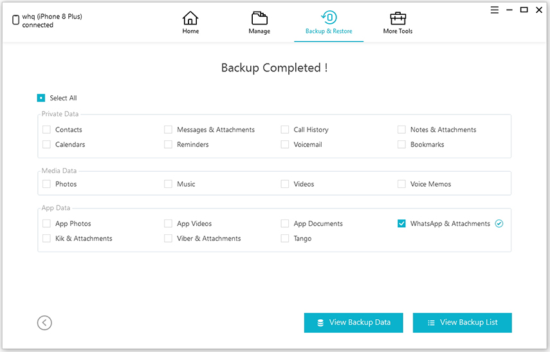Screen dimensions: 550x352
Task: Open More Tools toolbox icon
Action: (x=398, y=18)
